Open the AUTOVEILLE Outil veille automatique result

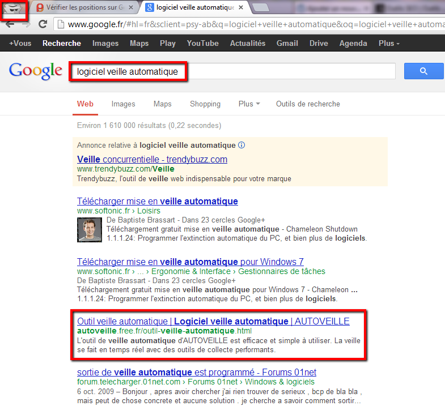coord(213,322)
